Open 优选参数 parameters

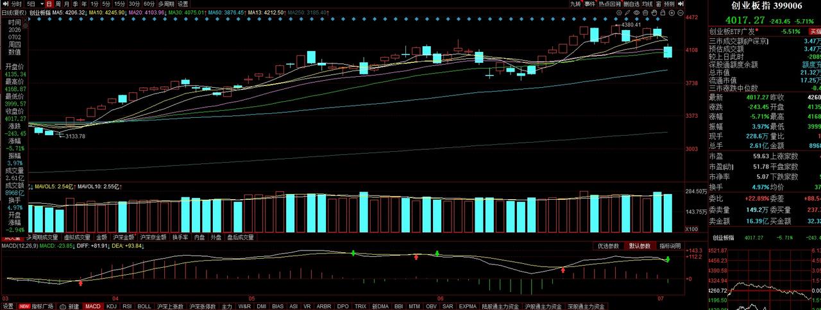(609, 246)
